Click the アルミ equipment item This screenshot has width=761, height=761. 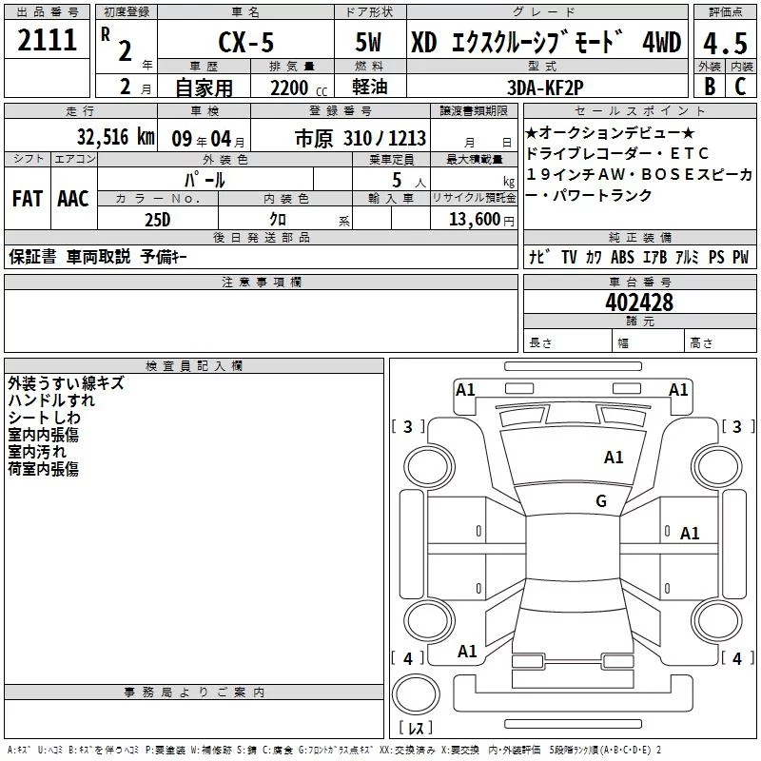[x=687, y=257]
